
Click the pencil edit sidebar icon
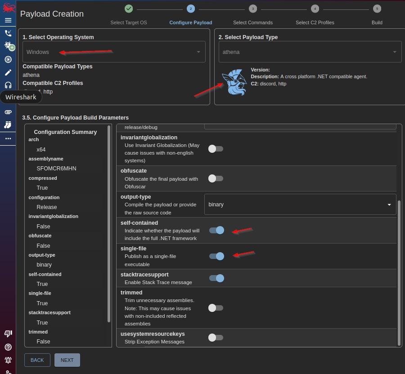coord(8,72)
